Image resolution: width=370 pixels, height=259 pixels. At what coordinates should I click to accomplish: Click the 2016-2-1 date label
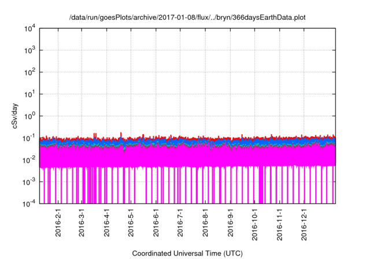(x=58, y=223)
